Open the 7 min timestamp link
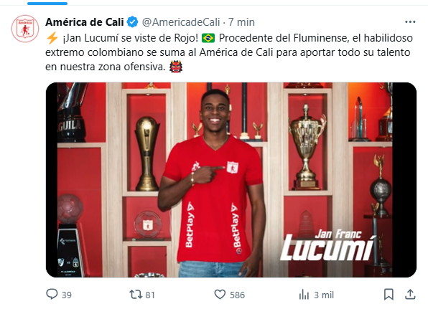This screenshot has height=309, width=428. click(241, 22)
